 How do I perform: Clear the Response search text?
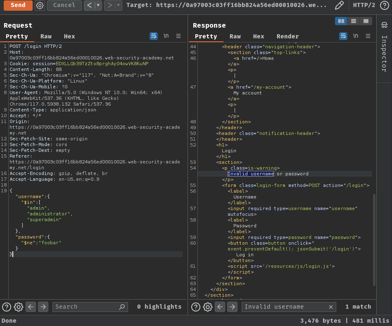click(331, 307)
